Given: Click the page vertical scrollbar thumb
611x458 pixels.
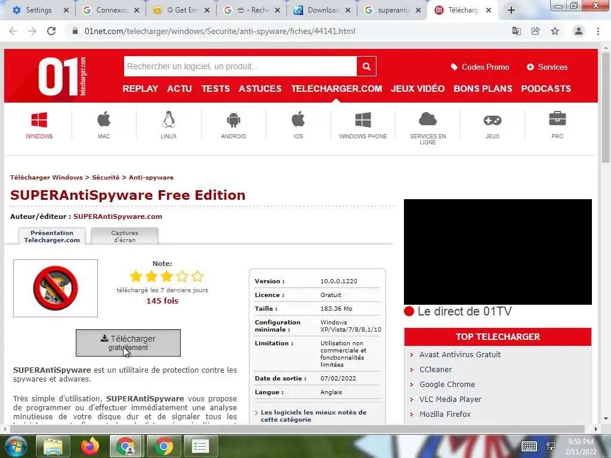Looking at the screenshot, I should click(x=606, y=107).
